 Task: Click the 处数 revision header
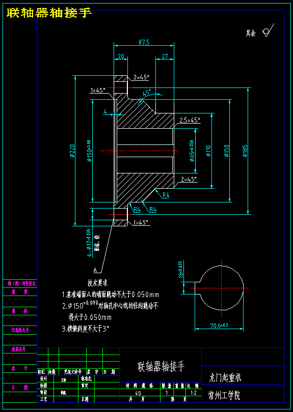(x=52, y=372)
